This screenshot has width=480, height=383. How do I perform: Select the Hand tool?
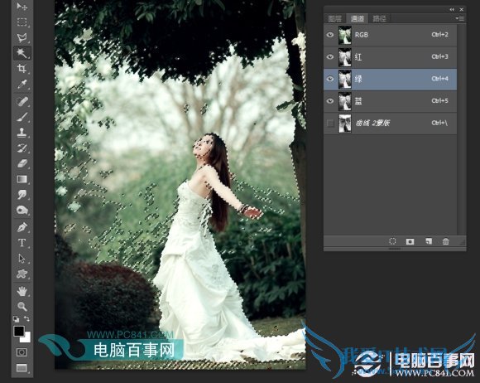pyautogui.click(x=22, y=291)
